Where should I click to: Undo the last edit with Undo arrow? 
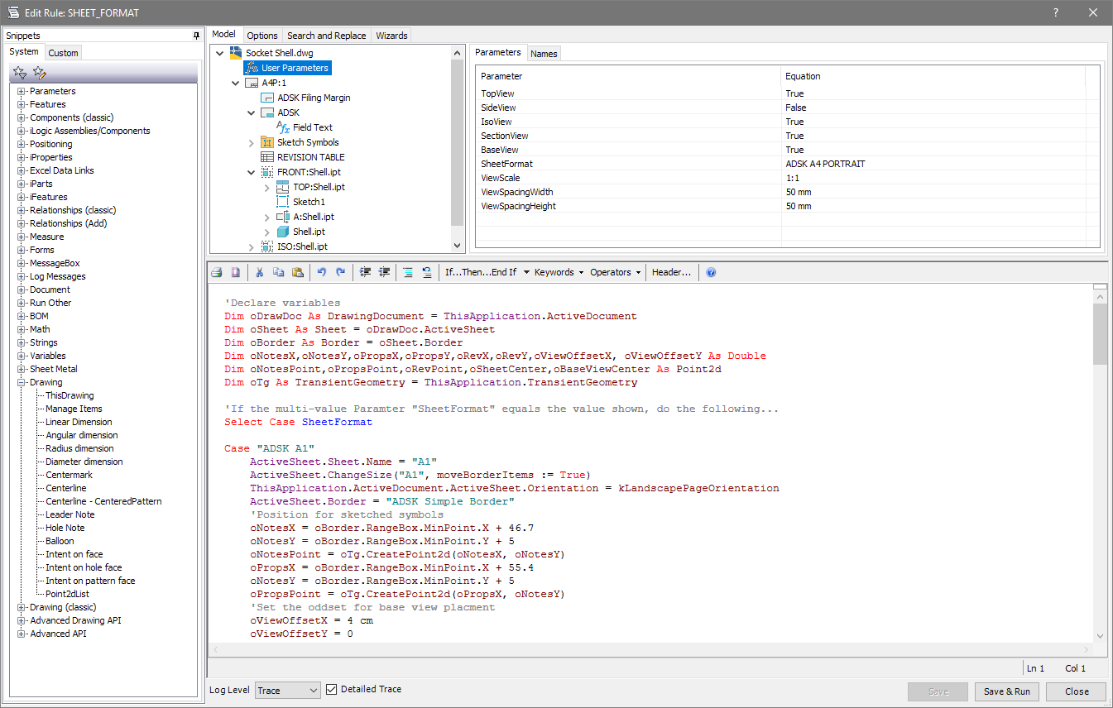[322, 272]
